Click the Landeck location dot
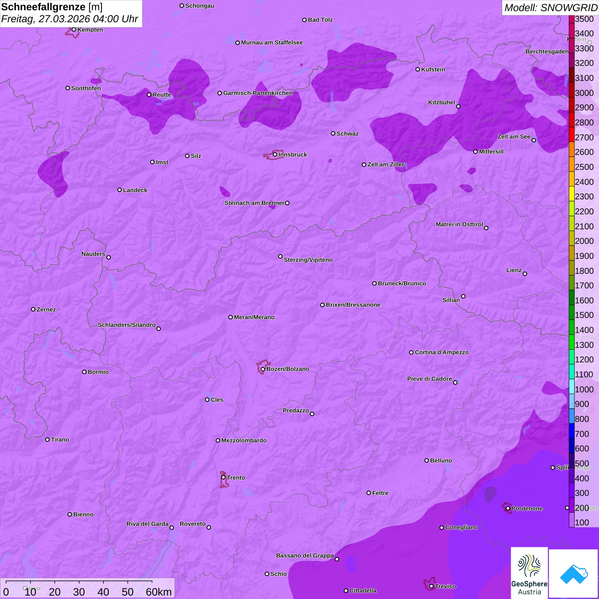The width and height of the screenshot is (599, 599). (119, 190)
